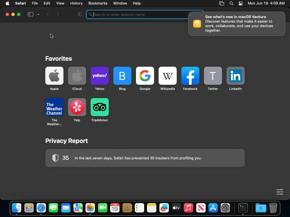
Task: Open the Google favorite
Action: click(145, 76)
